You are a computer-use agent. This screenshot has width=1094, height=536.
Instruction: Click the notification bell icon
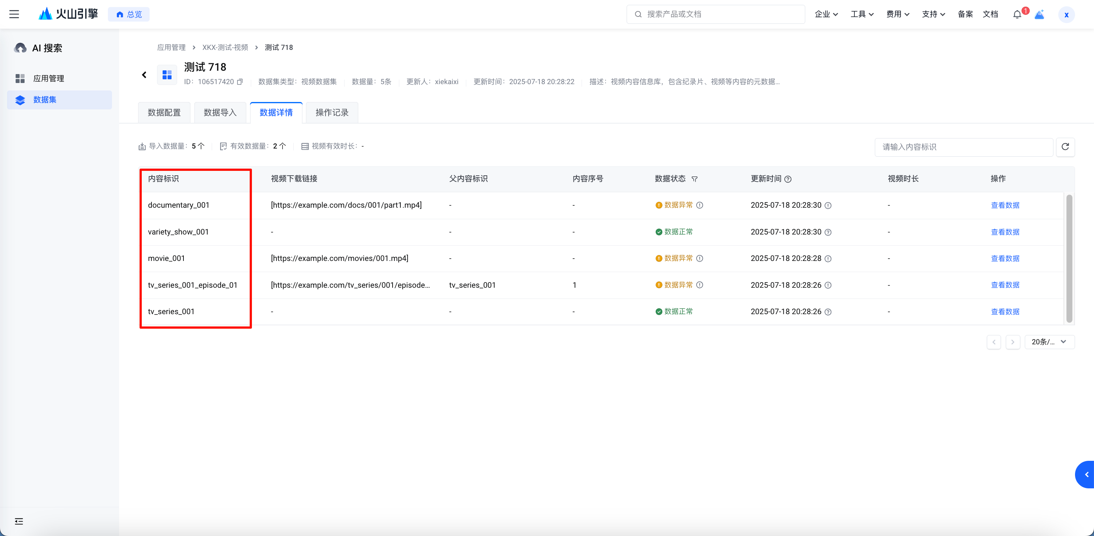coord(1017,15)
